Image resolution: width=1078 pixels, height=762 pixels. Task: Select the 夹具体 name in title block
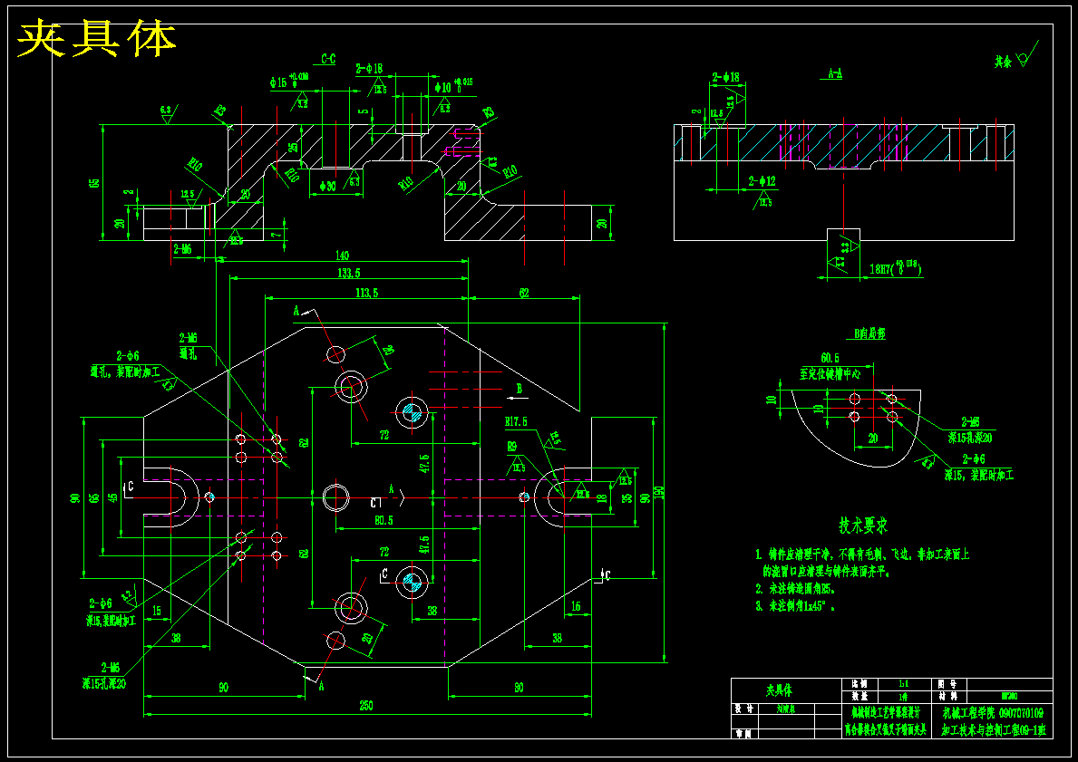tap(780, 690)
